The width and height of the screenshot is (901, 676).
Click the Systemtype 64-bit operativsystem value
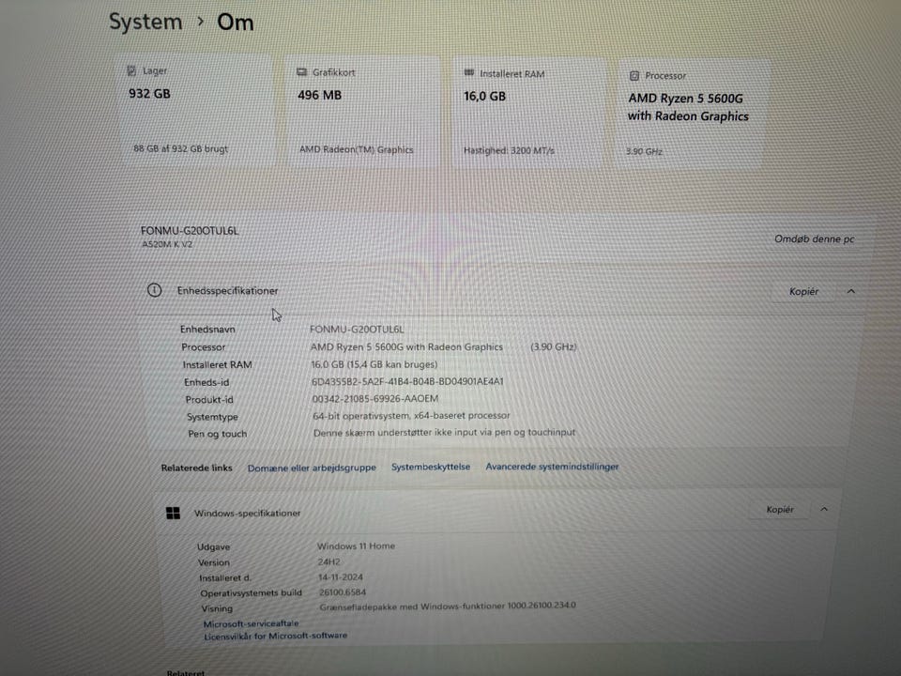tap(411, 415)
